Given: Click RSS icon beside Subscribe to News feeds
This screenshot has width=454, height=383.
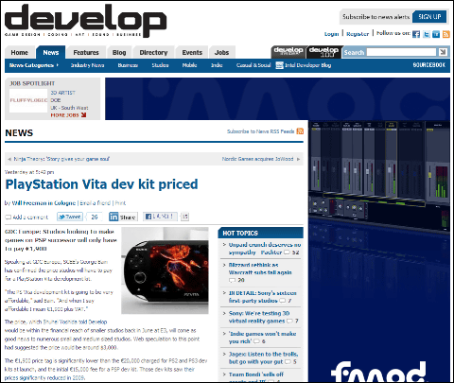Looking at the screenshot, I should [x=300, y=131].
